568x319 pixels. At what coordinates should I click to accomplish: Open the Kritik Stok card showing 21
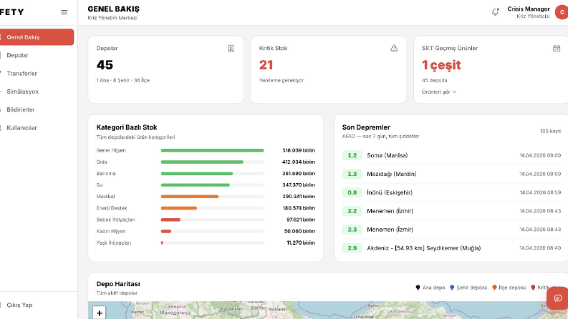coord(328,69)
